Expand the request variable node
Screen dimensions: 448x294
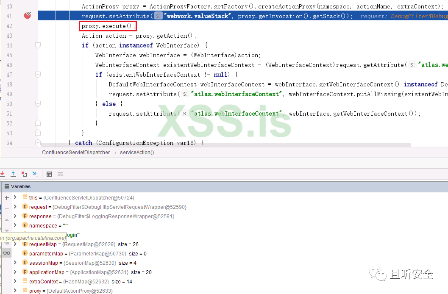(x=15, y=207)
